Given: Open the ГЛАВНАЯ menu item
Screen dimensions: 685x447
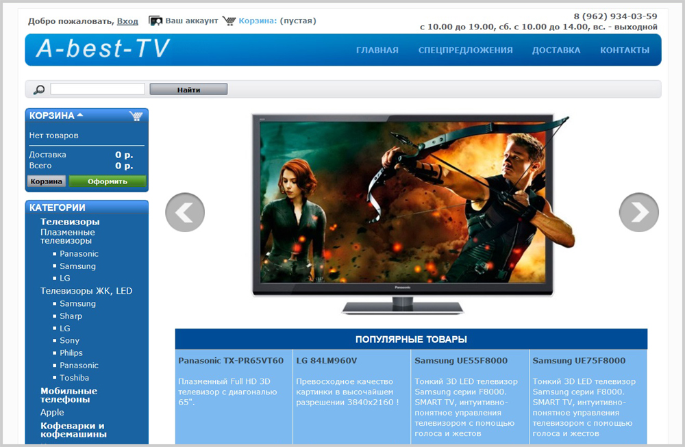Looking at the screenshot, I should 377,50.
